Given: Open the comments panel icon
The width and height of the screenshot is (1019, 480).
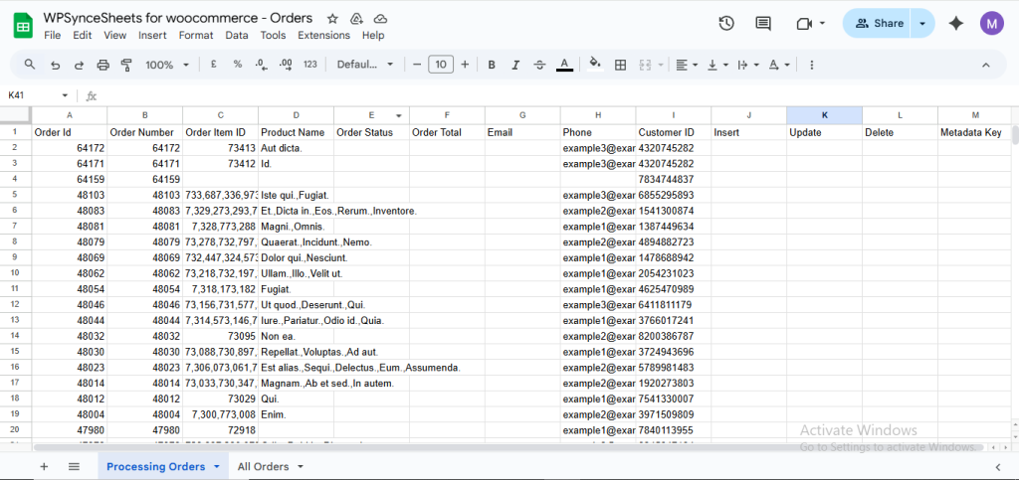Looking at the screenshot, I should point(763,23).
